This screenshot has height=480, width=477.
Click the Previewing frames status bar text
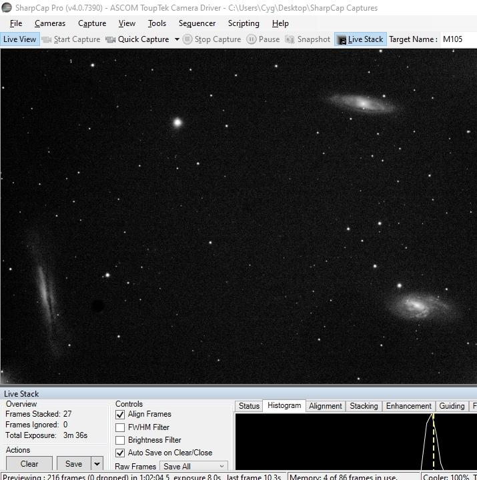142,477
